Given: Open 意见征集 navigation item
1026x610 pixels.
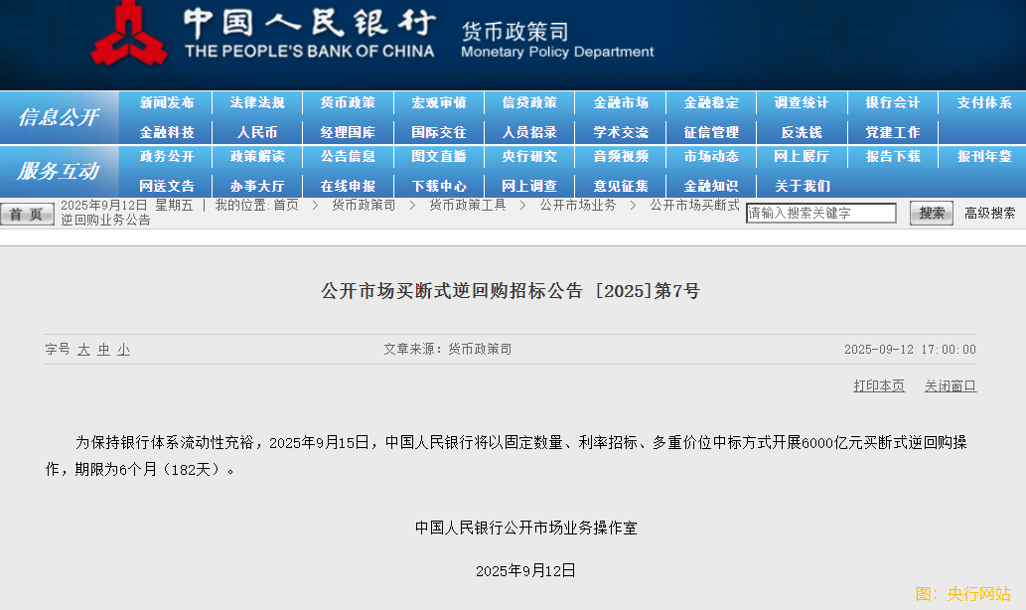Looking at the screenshot, I should pyautogui.click(x=621, y=186).
